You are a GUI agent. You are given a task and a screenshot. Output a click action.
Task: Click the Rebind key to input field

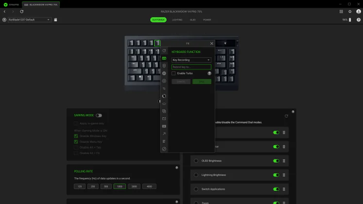(191, 67)
